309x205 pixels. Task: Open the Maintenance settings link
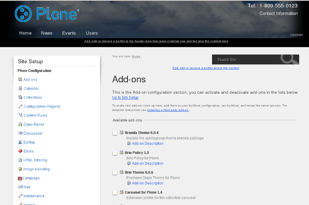pos(34,196)
